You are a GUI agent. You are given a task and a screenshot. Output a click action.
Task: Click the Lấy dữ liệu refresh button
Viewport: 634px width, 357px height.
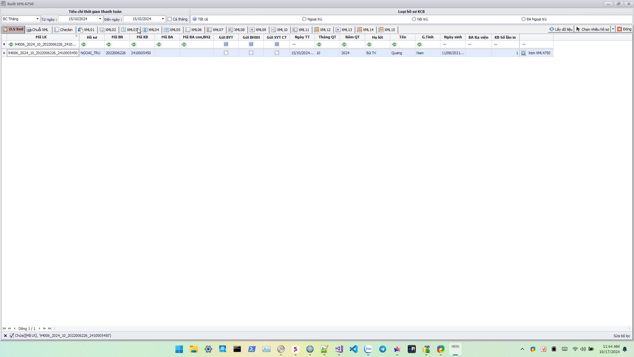point(561,29)
